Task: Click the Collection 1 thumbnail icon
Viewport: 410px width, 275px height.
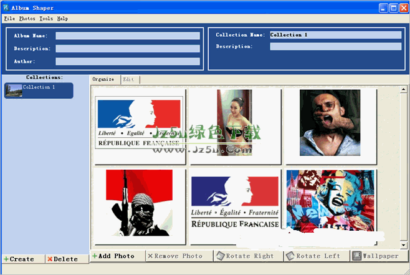Action: (14, 90)
